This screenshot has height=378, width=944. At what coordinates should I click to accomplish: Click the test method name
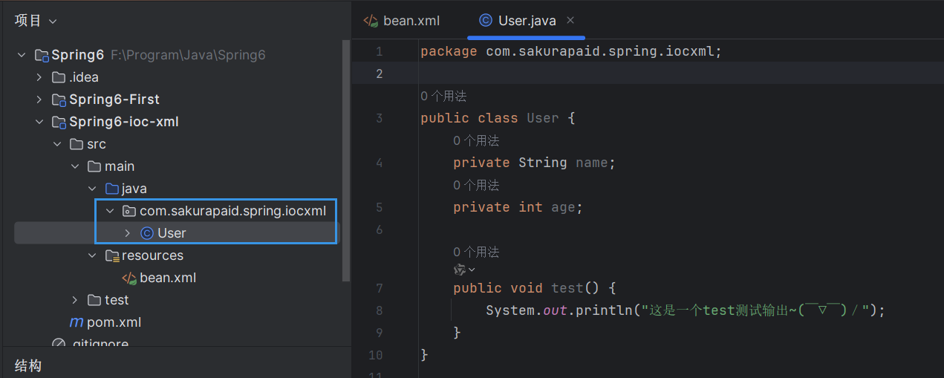pos(567,288)
